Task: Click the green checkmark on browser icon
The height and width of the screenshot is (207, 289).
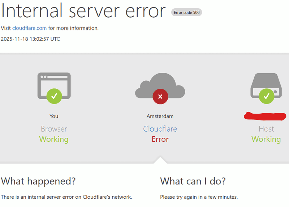Action: [54, 96]
